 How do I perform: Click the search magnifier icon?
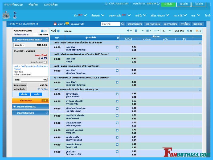(x=122, y=24)
